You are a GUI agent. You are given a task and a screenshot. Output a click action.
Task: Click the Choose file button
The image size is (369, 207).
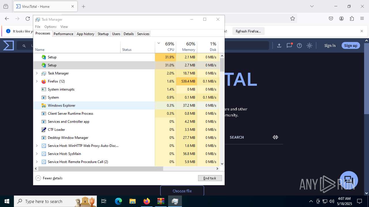click(x=182, y=191)
